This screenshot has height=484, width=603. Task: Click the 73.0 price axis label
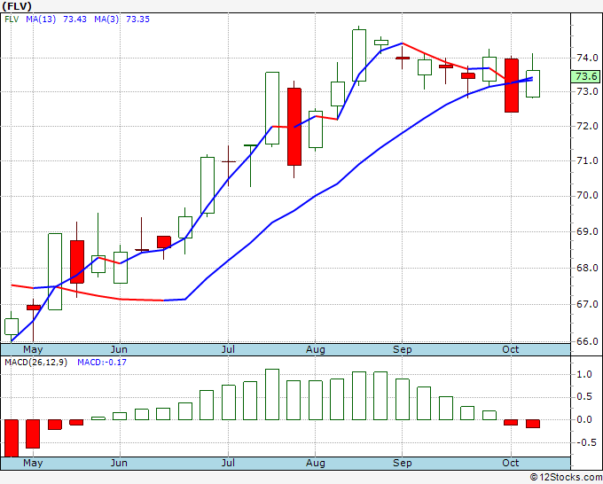point(587,91)
